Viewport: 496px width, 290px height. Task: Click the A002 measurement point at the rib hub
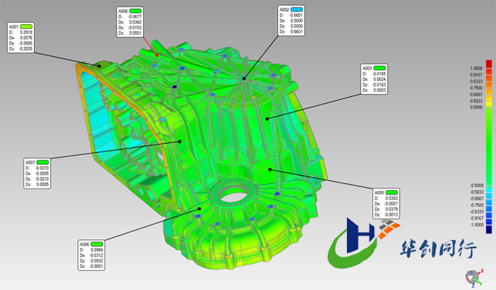click(244, 78)
